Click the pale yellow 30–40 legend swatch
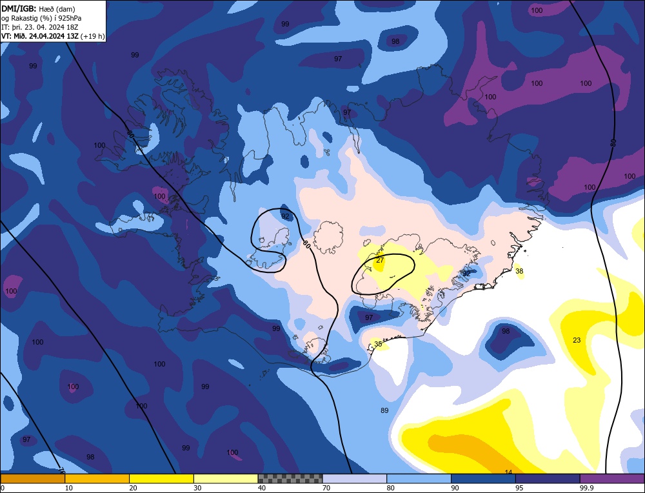The width and height of the screenshot is (645, 493). [226, 479]
